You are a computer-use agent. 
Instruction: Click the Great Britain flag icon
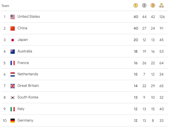pos(13,86)
